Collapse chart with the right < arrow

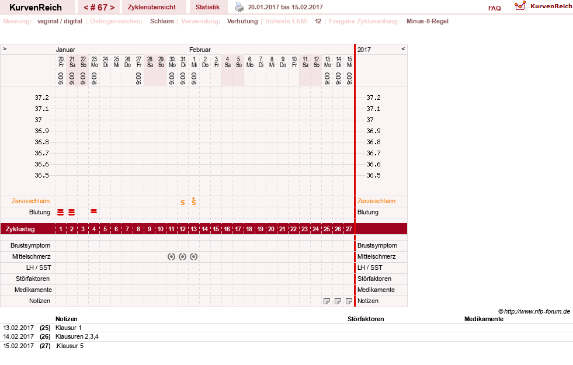[403, 48]
